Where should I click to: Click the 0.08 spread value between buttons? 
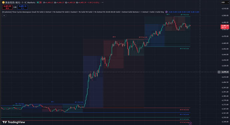15,7
